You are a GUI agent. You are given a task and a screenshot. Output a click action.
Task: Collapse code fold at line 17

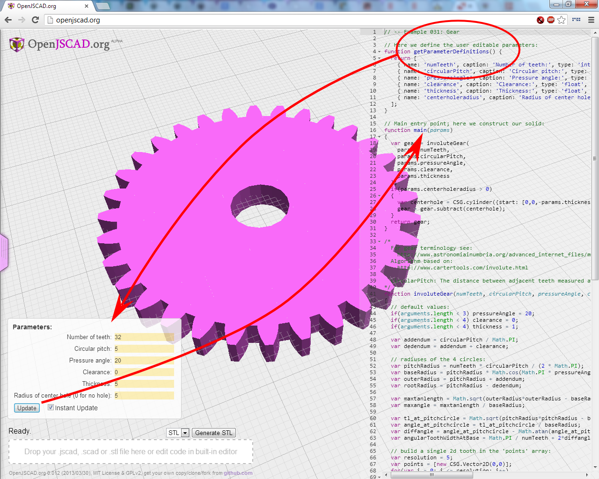click(x=379, y=137)
